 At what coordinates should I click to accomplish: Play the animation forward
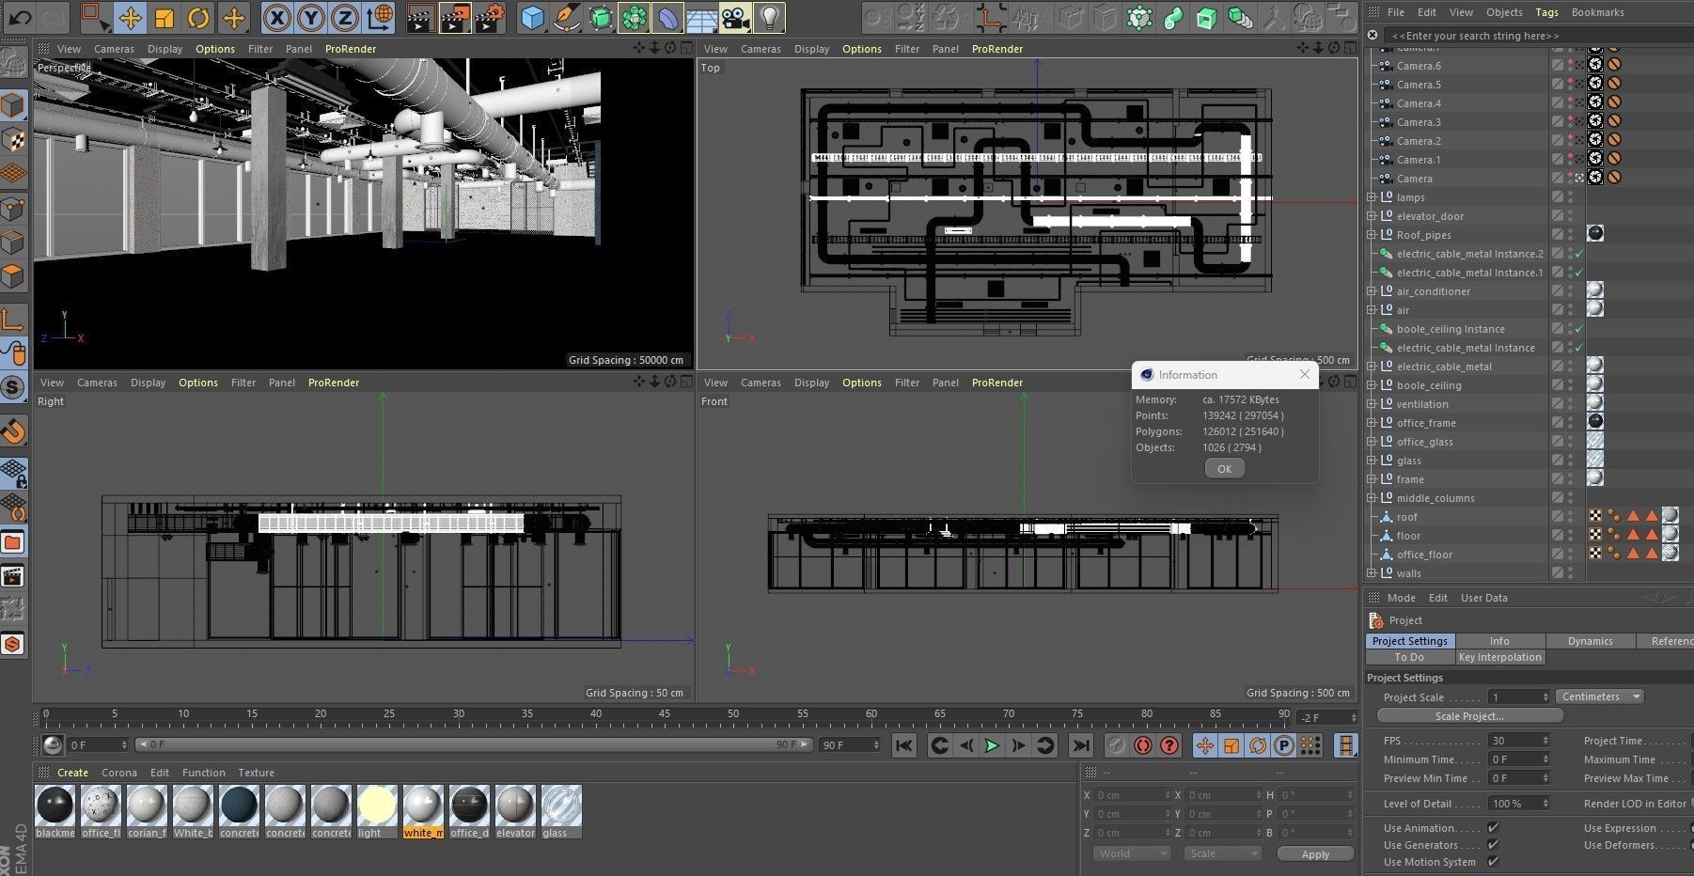[992, 745]
